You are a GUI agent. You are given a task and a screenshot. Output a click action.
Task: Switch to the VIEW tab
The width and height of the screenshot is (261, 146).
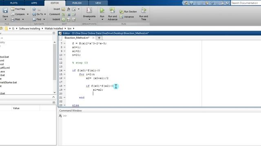[x=98, y=3]
